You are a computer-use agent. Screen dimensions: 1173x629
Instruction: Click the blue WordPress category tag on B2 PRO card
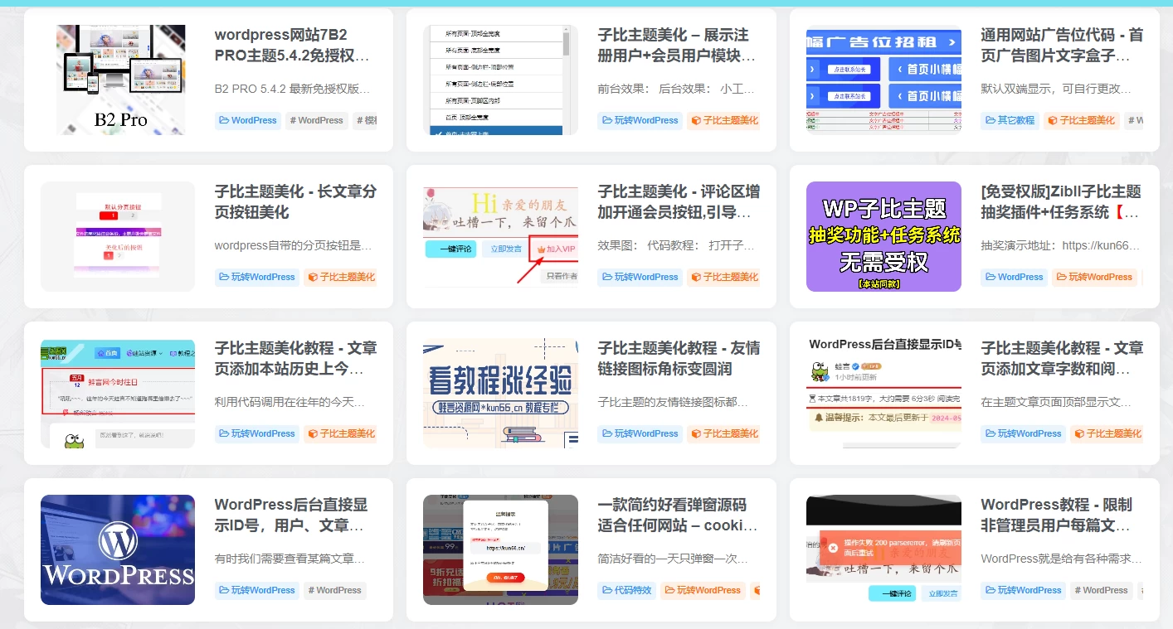click(248, 120)
